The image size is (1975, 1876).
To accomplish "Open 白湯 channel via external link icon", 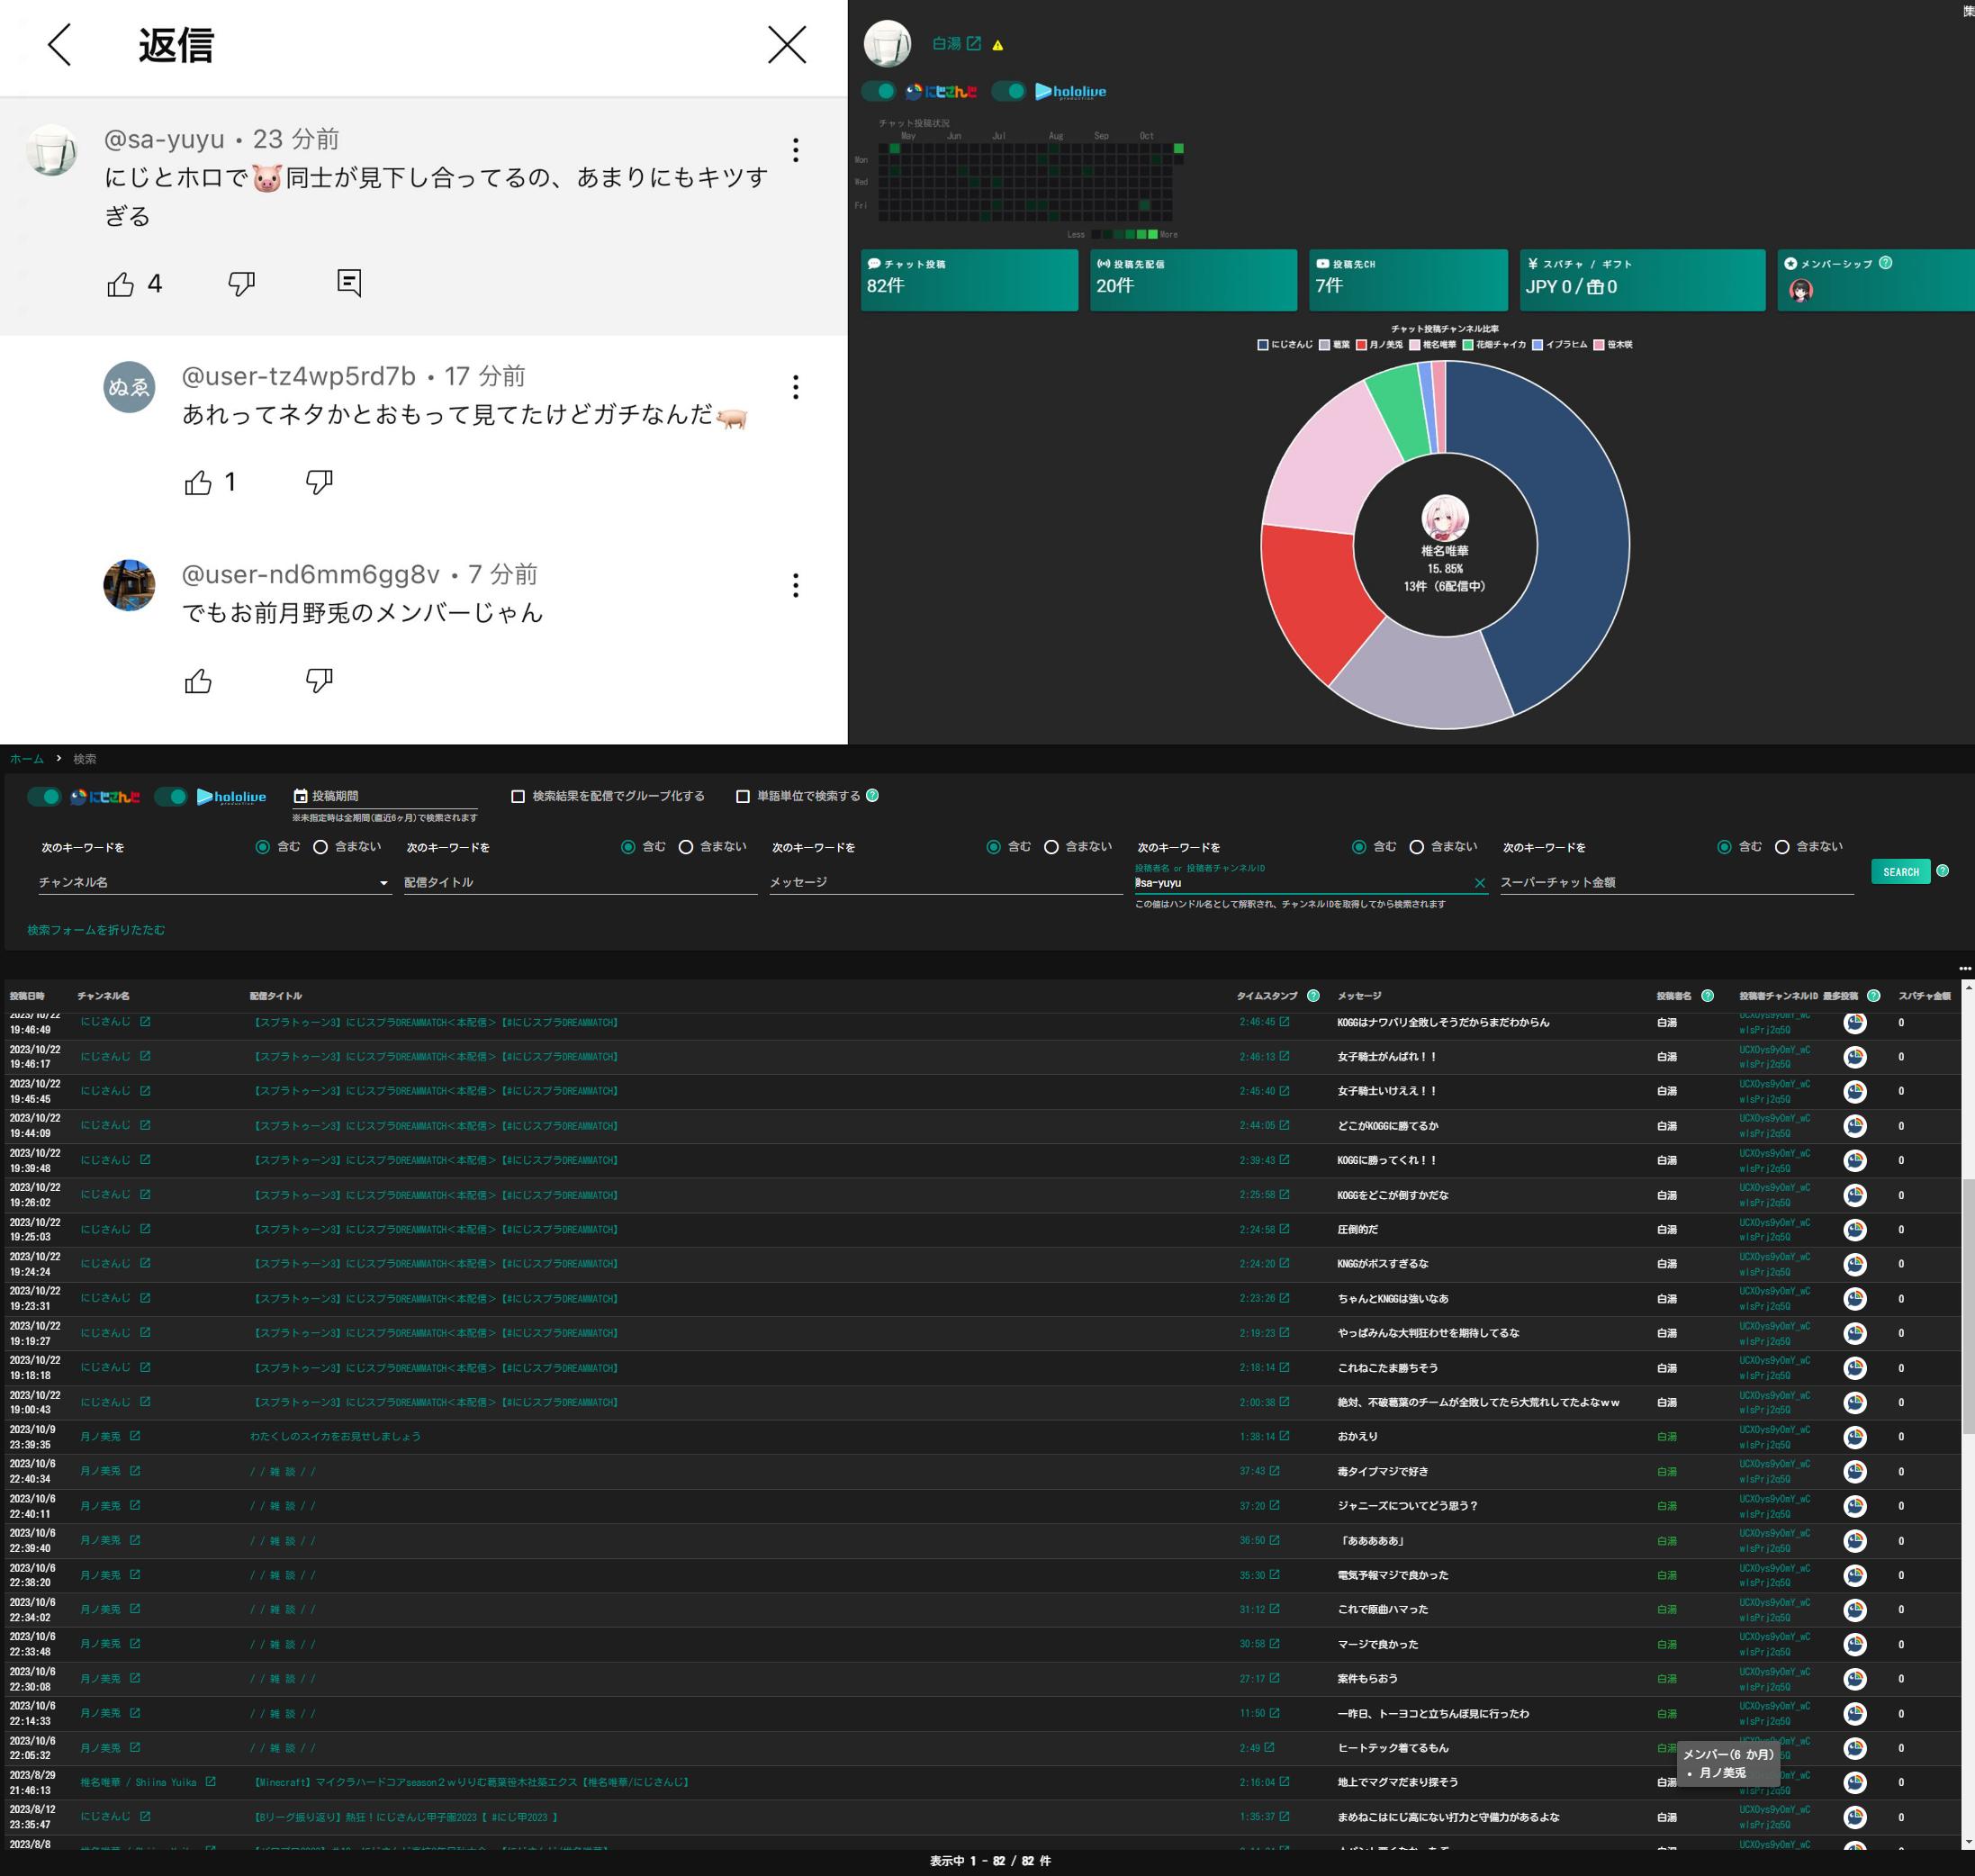I will click(x=973, y=43).
